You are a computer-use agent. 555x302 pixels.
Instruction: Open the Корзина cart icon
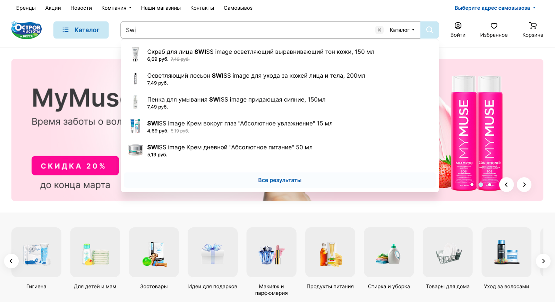[x=532, y=30]
